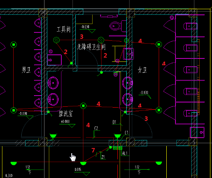The height and width of the screenshot is (178, 212).
Task: Click the AL1 panel label
Action: point(125,154)
